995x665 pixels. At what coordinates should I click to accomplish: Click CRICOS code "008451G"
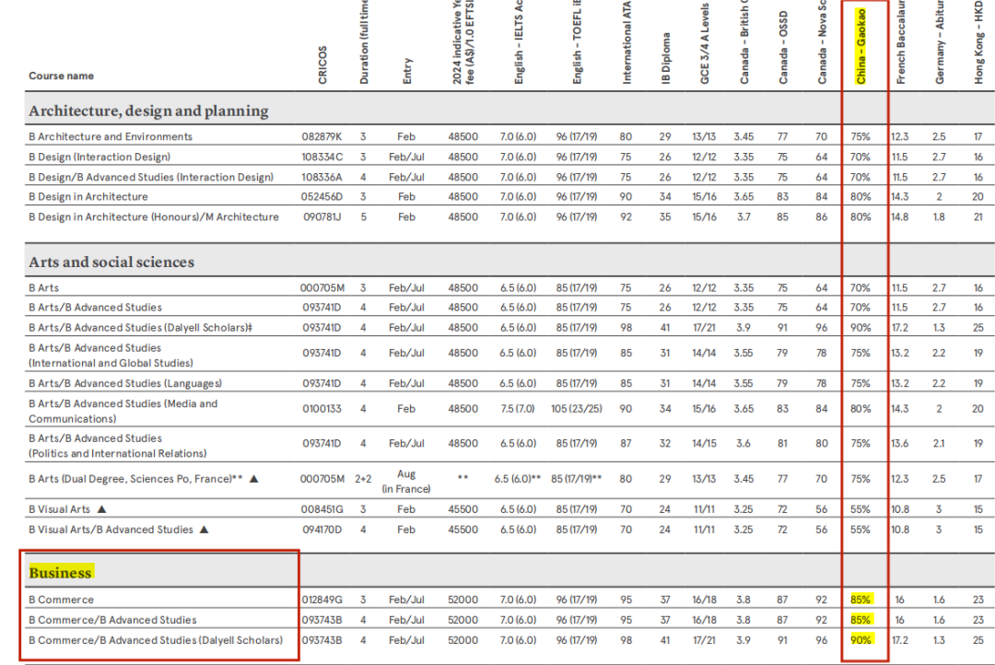pyautogui.click(x=322, y=509)
